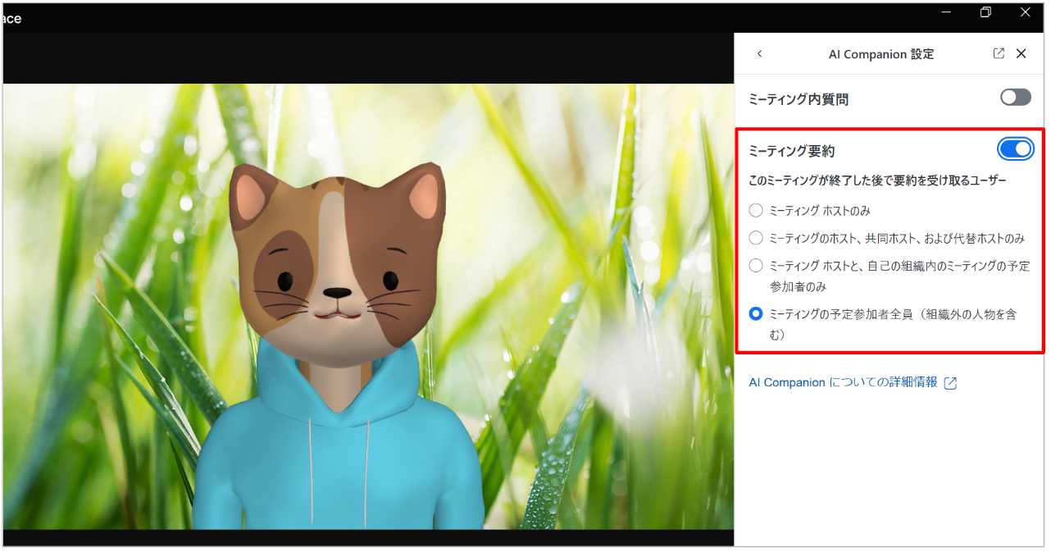Click the ミーティング要約 heading
1051x557 pixels.
(x=792, y=151)
